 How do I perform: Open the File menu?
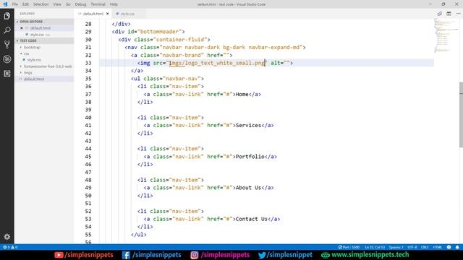pyautogui.click(x=14, y=4)
